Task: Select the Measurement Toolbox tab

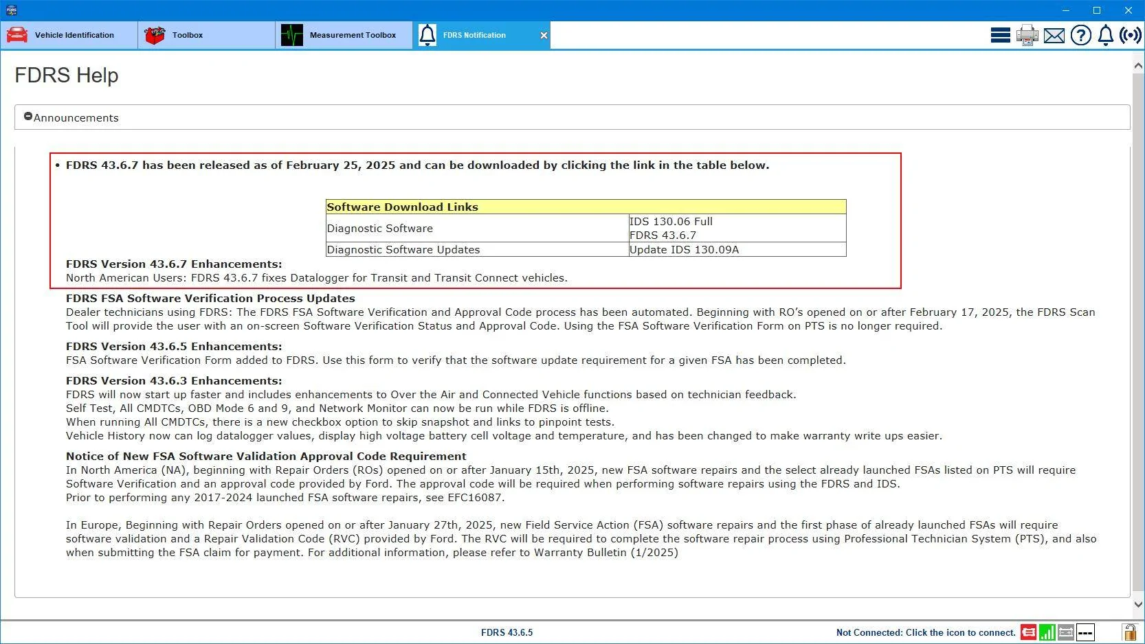Action: click(x=344, y=35)
